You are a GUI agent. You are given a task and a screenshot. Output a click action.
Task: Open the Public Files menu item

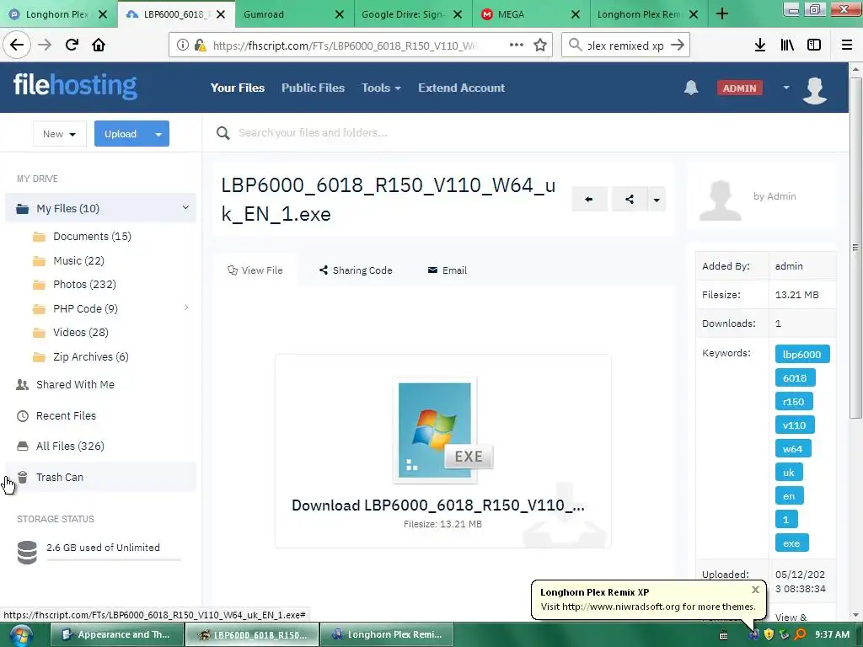click(x=314, y=88)
